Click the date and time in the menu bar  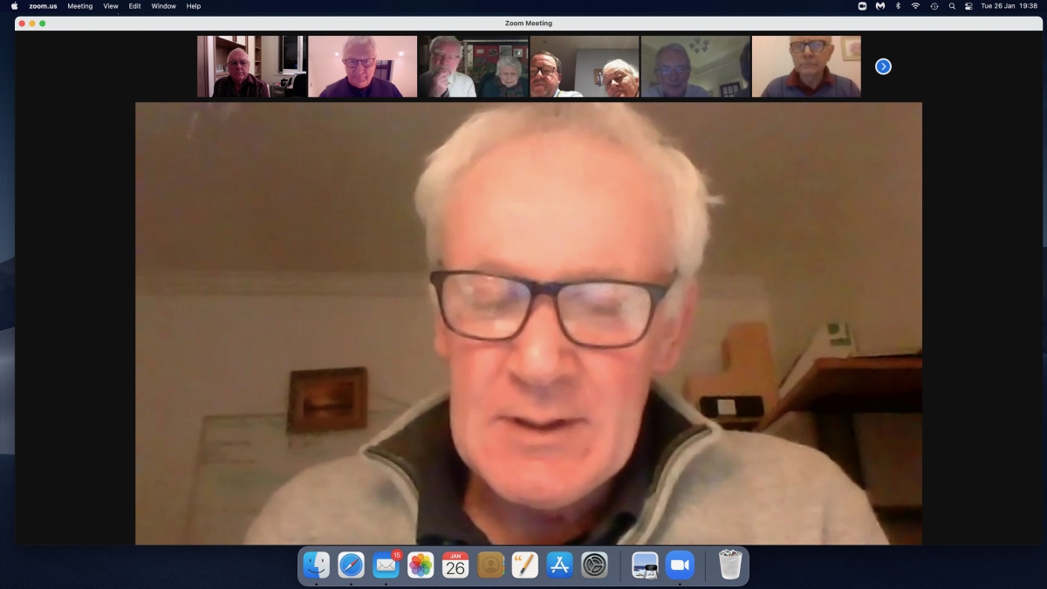coord(1009,6)
